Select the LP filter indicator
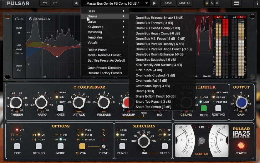Image resolution: width=260 pixels, height=163 pixels. coord(165,140)
